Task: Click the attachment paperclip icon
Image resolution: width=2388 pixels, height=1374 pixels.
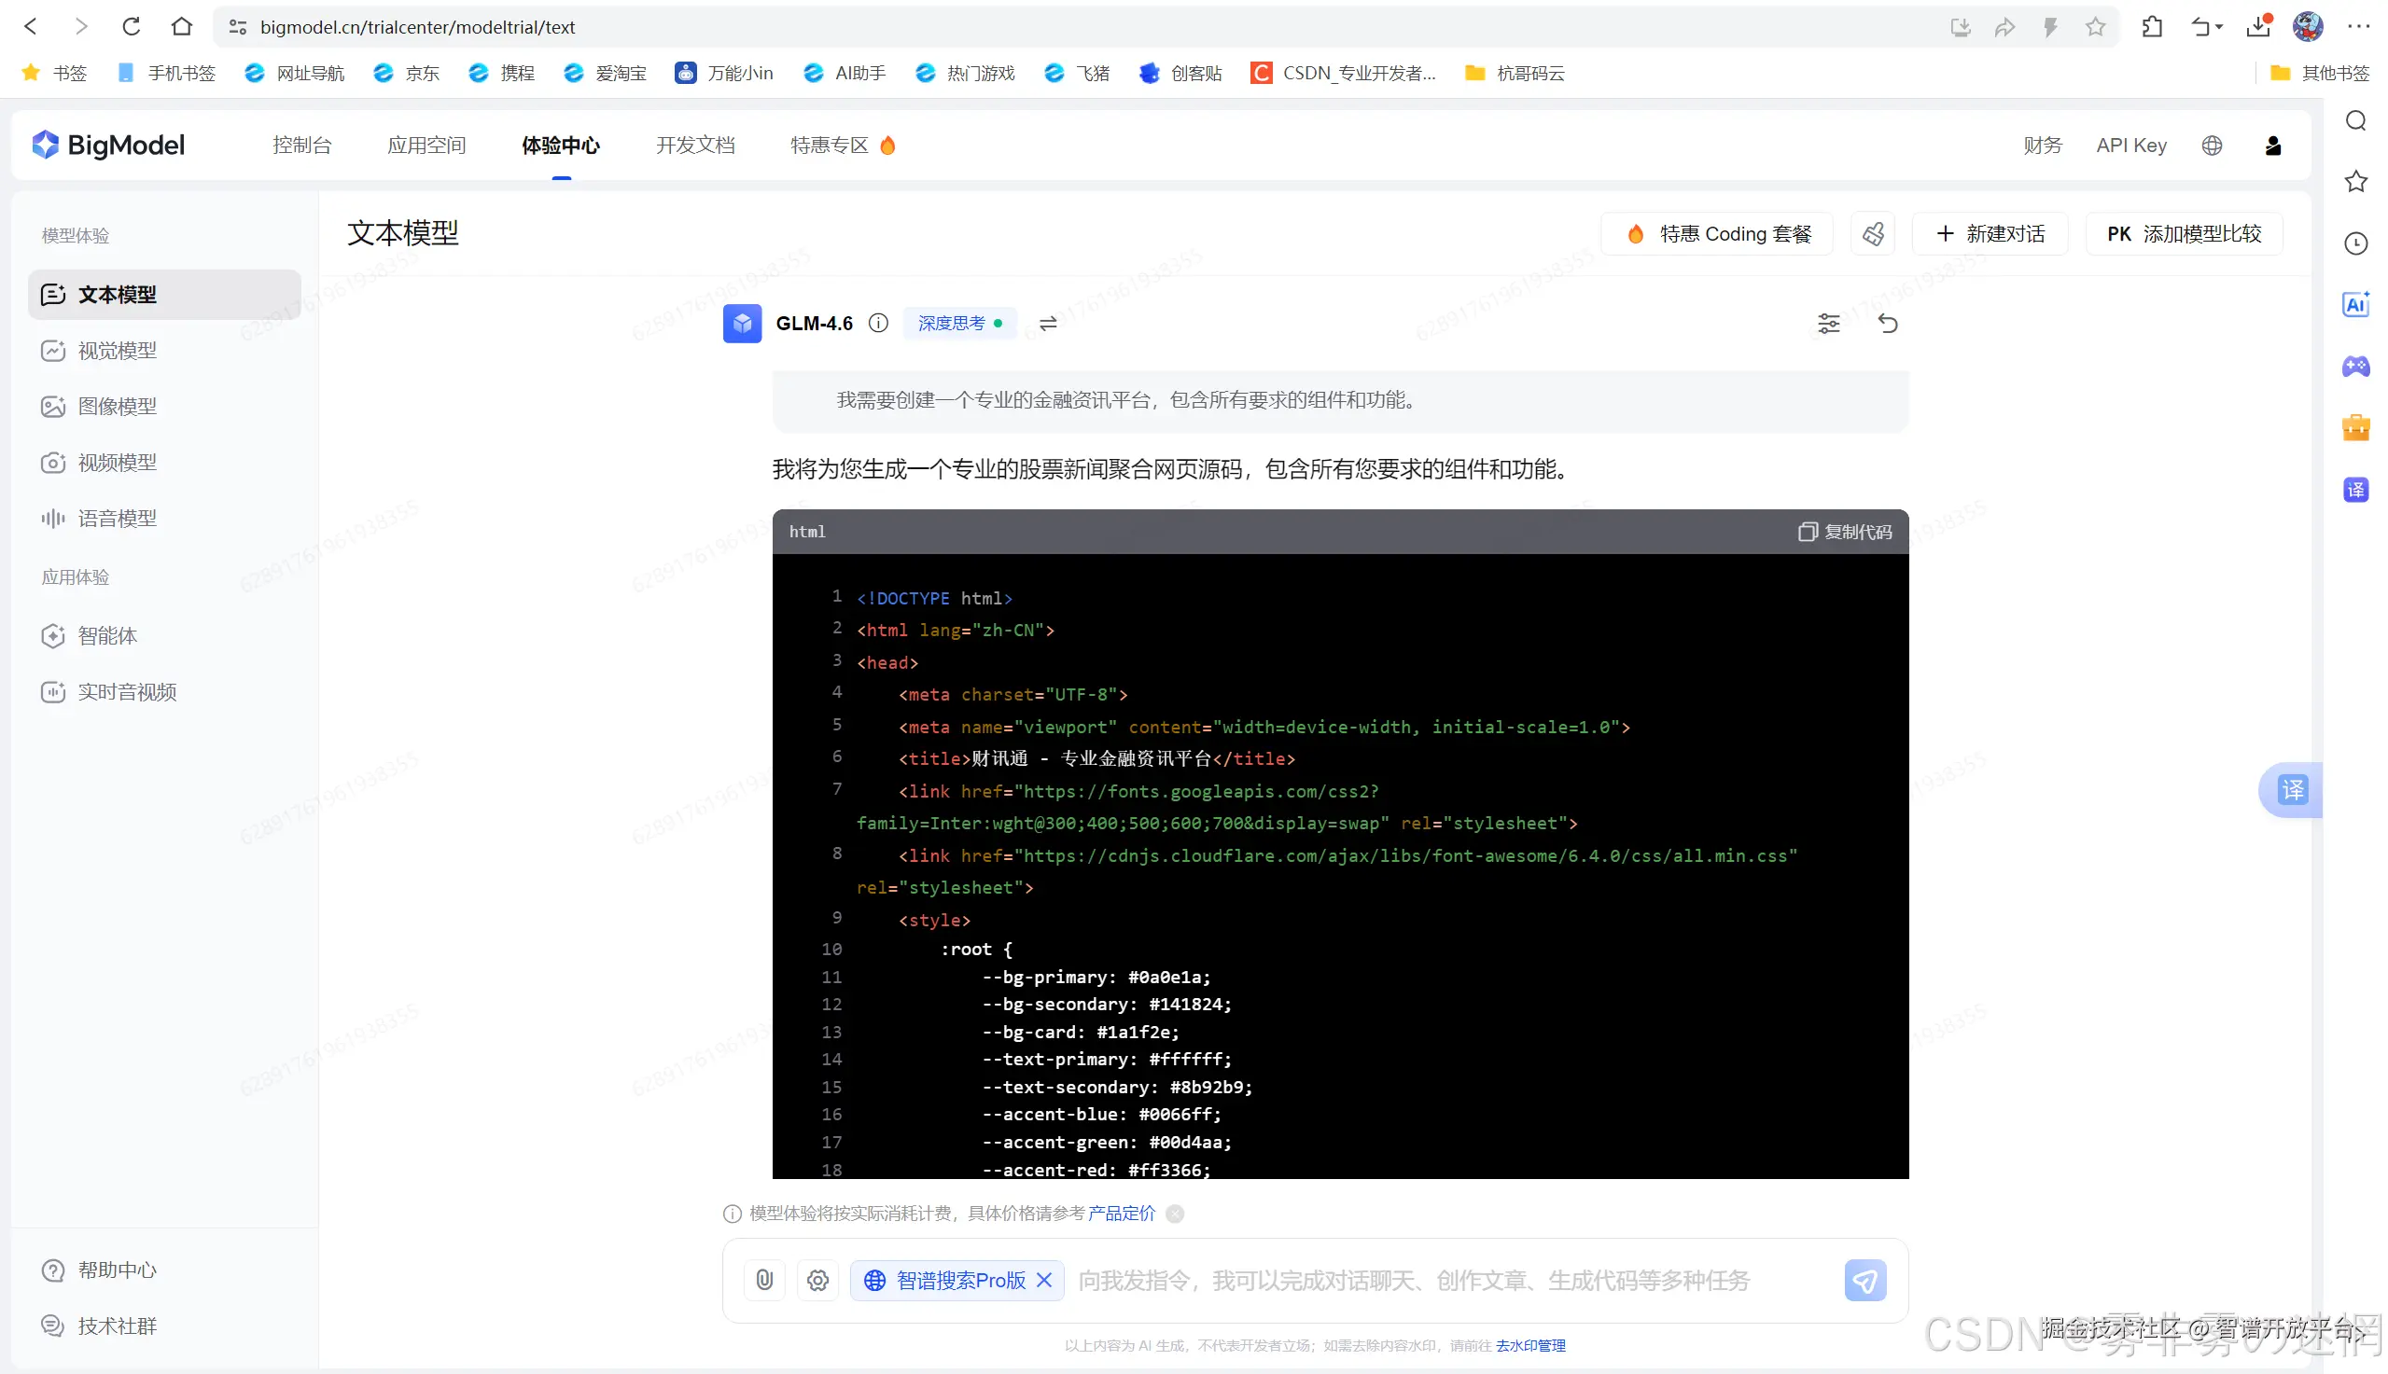Action: click(763, 1281)
